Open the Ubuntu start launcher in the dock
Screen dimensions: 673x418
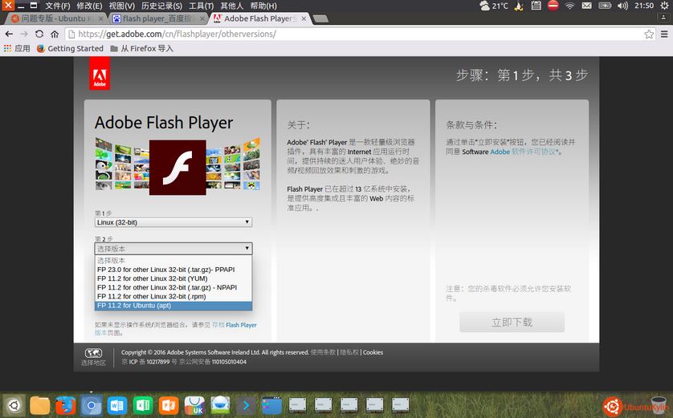coord(14,405)
